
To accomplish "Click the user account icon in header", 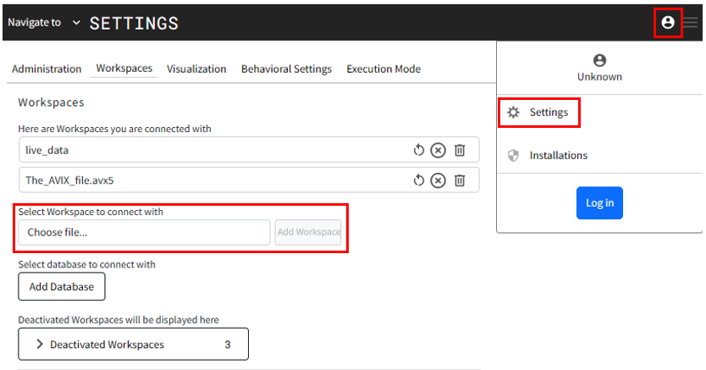I will click(x=668, y=22).
